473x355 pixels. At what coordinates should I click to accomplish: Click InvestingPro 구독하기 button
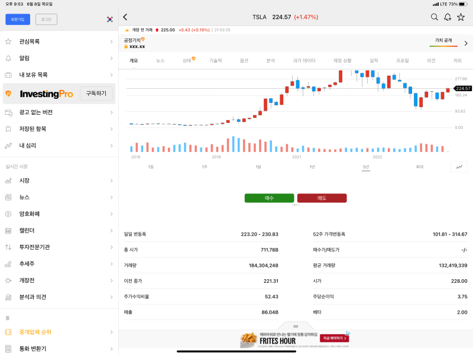tap(96, 93)
